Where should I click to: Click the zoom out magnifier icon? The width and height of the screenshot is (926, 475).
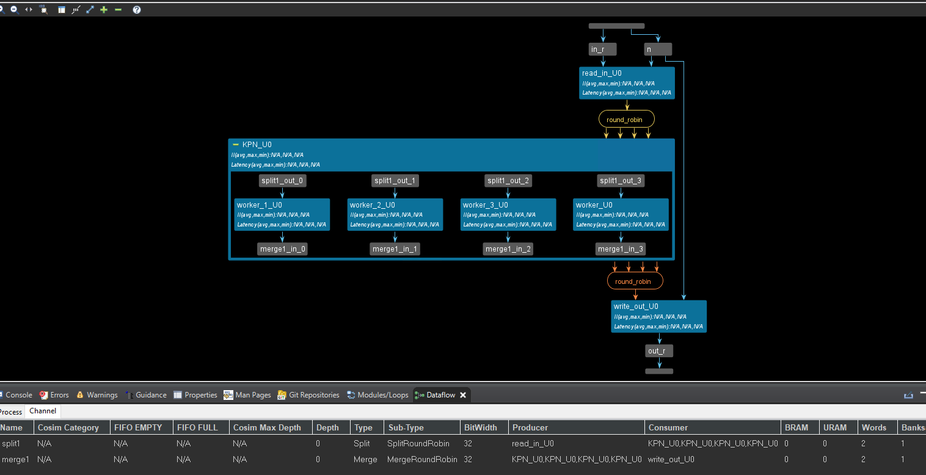[x=14, y=10]
